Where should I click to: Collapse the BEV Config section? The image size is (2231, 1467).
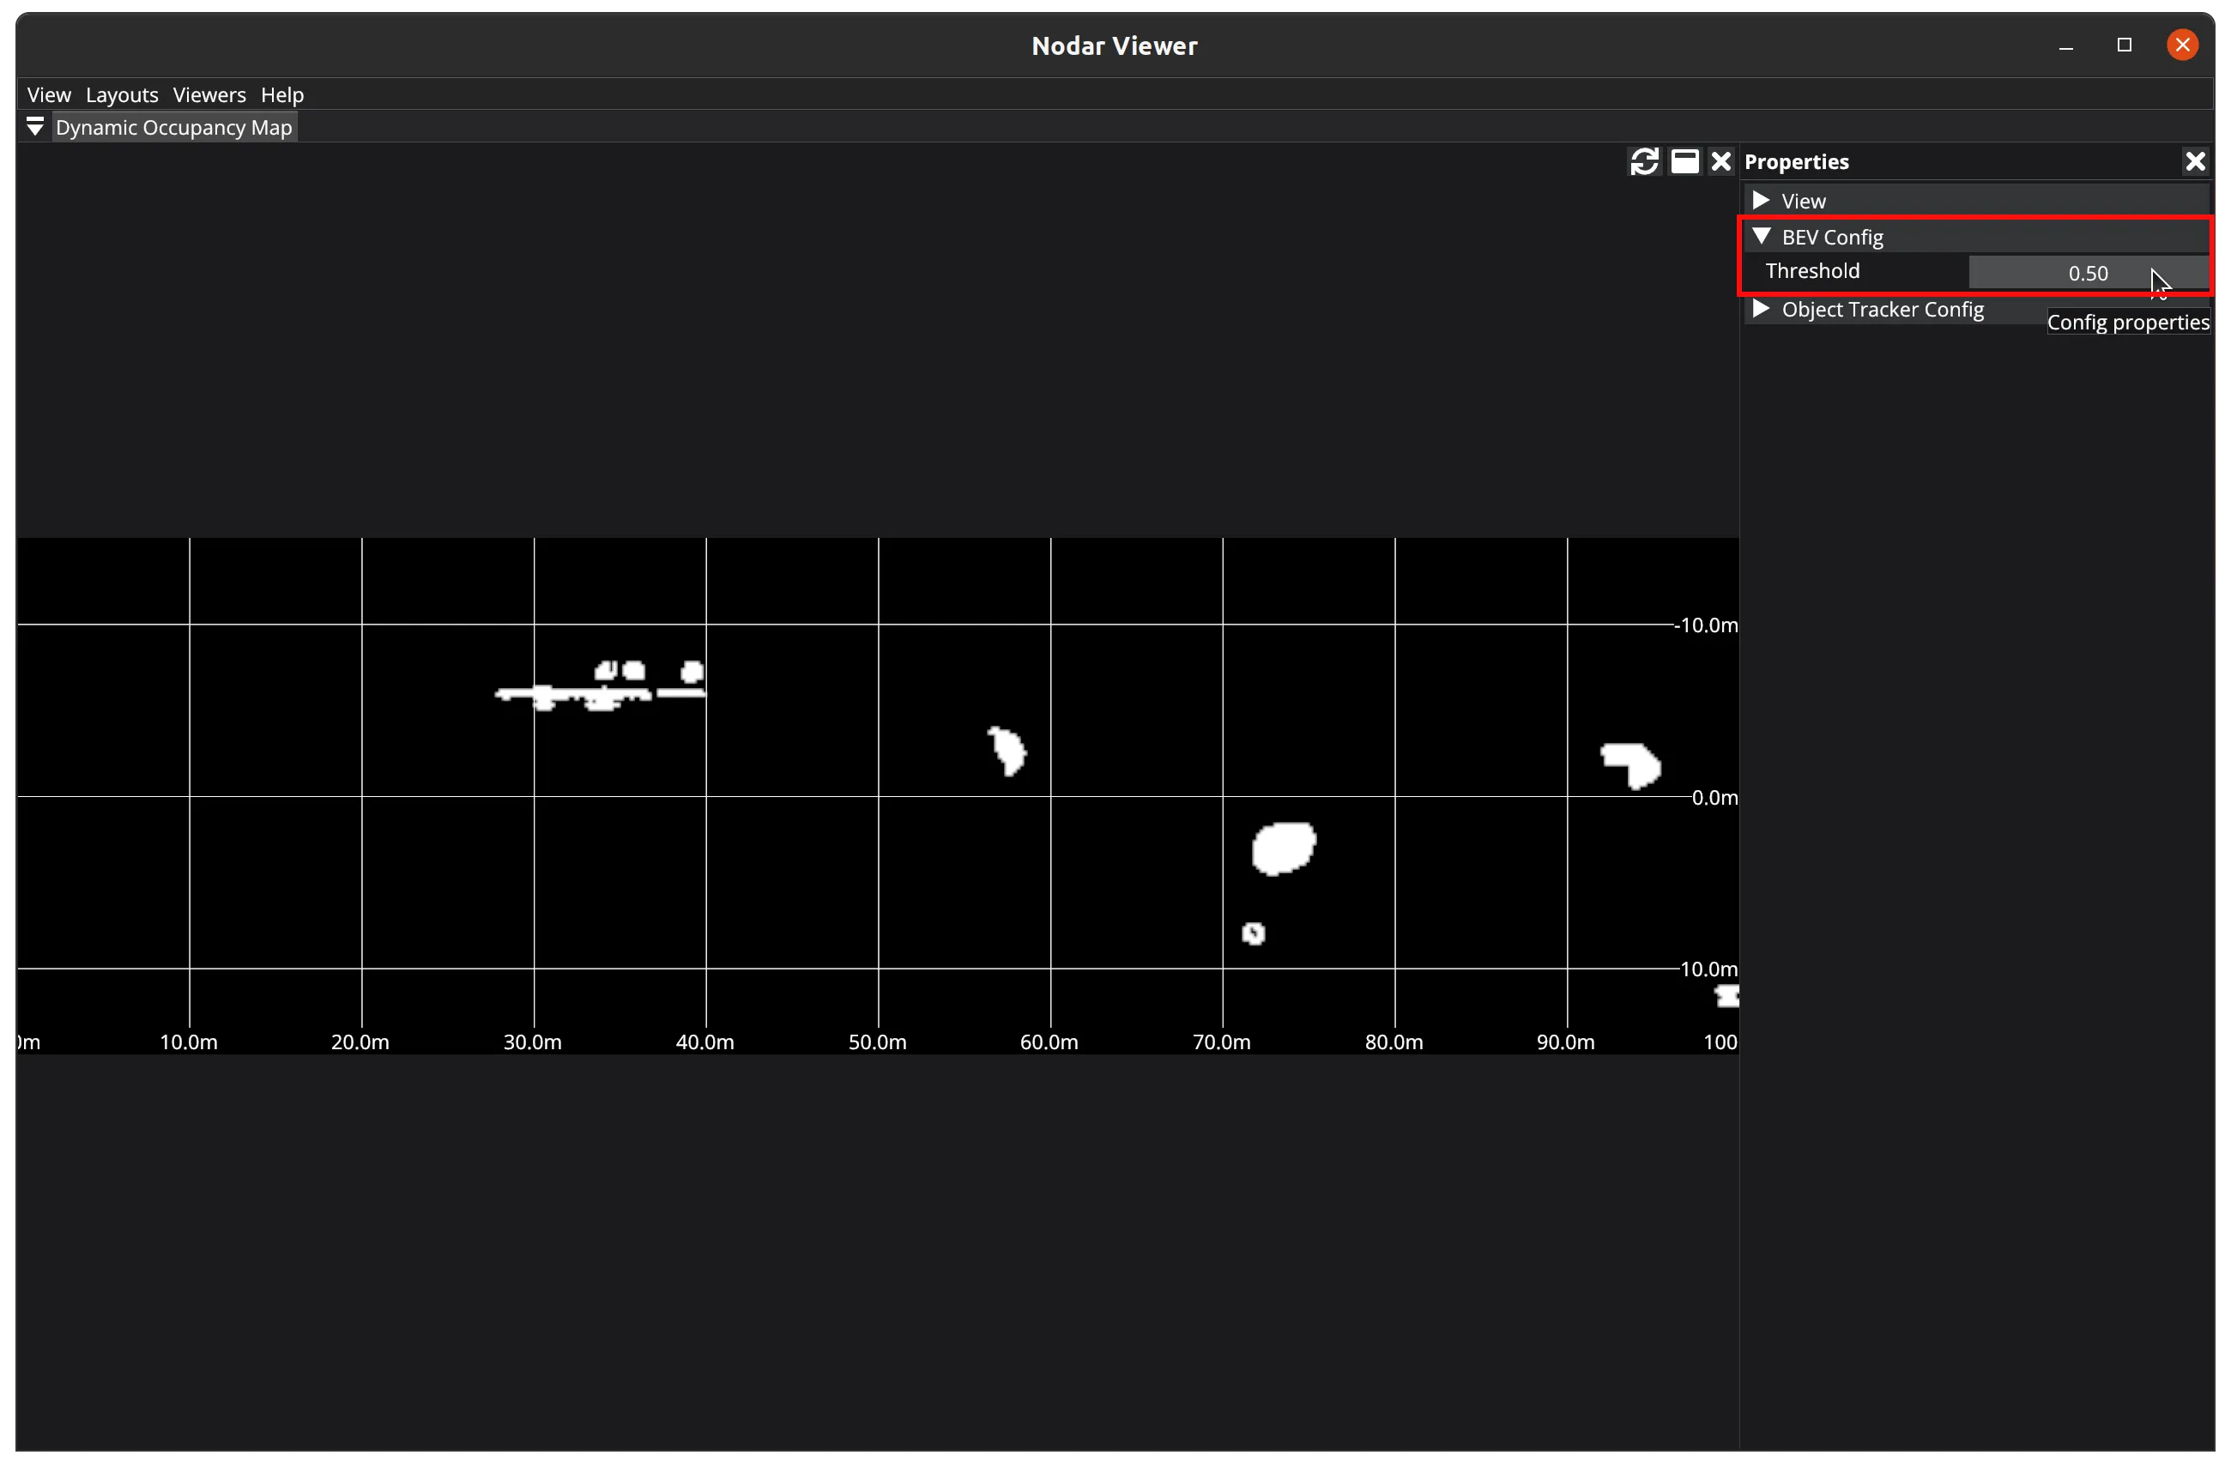pyautogui.click(x=1761, y=236)
